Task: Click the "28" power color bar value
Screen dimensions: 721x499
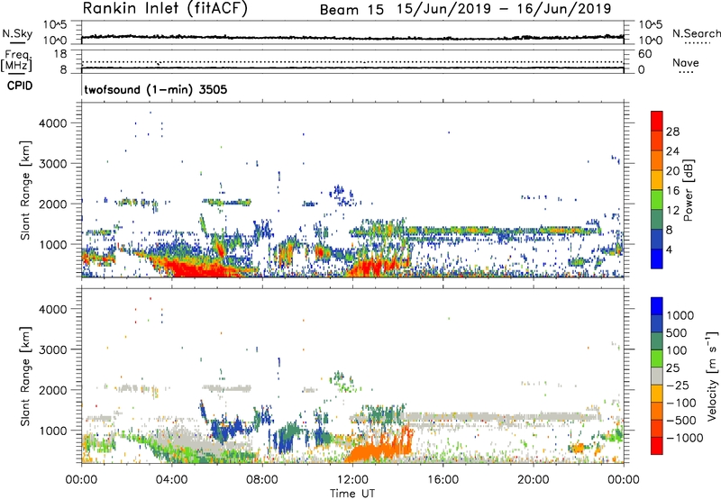Action: click(672, 132)
